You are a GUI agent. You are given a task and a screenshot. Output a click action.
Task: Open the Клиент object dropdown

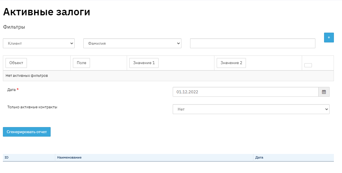[x=39, y=43]
